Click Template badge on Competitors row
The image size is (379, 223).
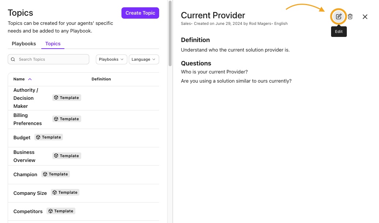click(x=61, y=211)
